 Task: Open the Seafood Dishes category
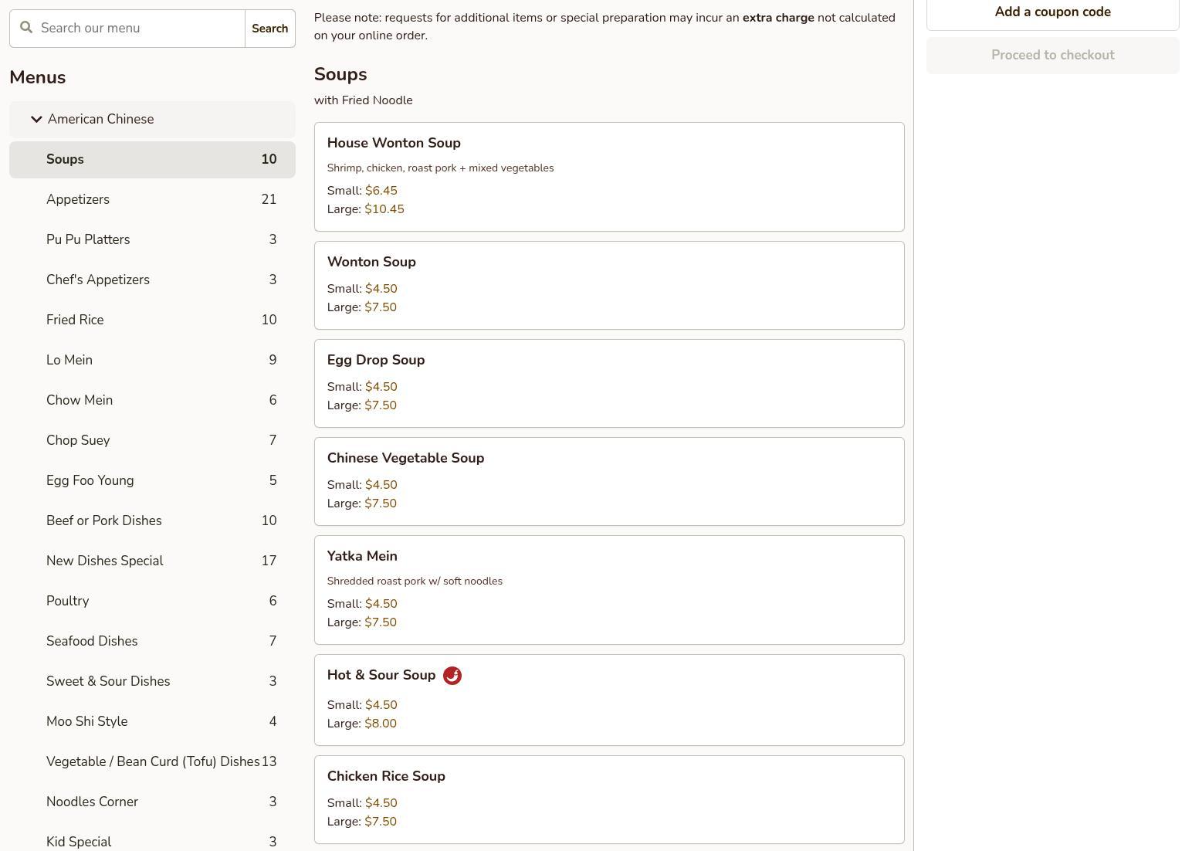tap(152, 642)
